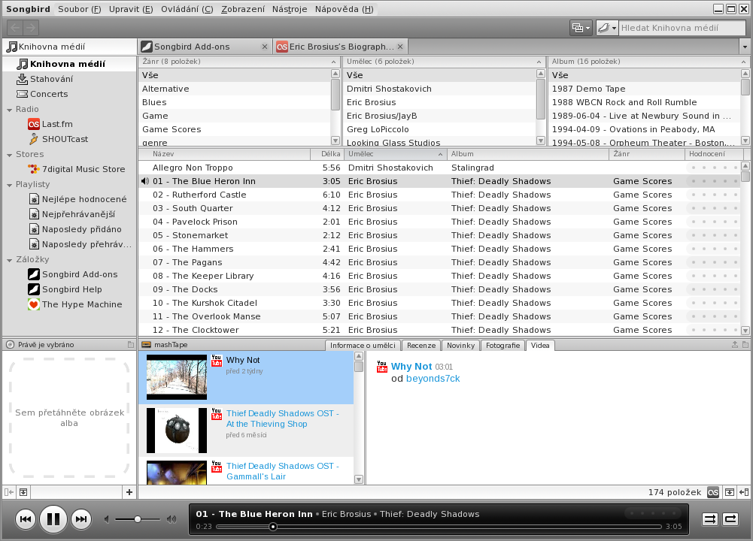The width and height of the screenshot is (753, 541).
Task: Rate Allegro Non Troppo track
Action: tap(715, 168)
